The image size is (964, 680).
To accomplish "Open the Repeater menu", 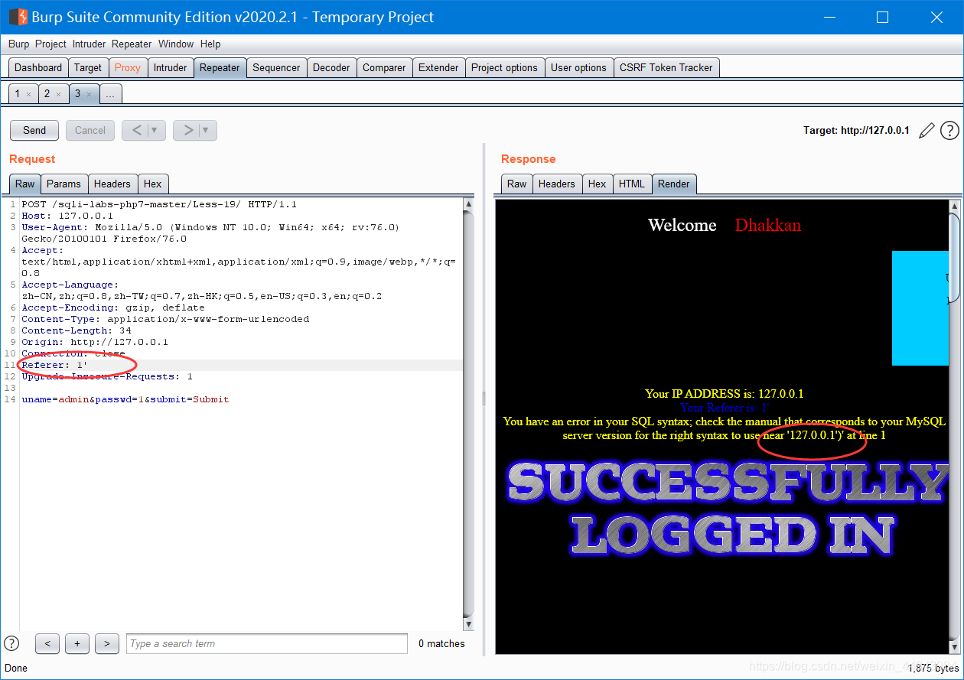I will (132, 44).
